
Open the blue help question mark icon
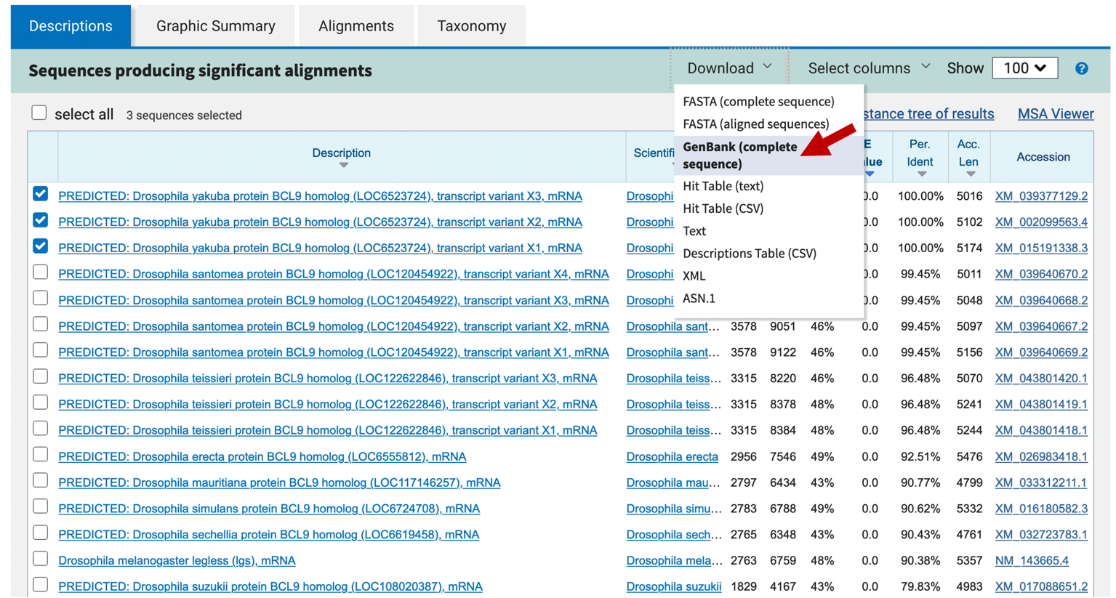[1081, 68]
